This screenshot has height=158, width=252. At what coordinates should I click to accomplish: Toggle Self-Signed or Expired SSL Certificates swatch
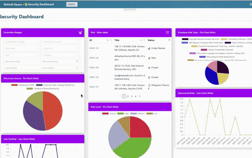point(185,43)
